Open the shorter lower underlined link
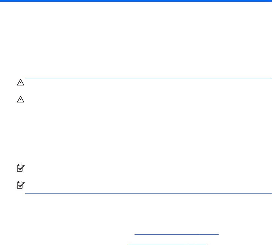Viewport: 272px width, 245px height. 167,243
